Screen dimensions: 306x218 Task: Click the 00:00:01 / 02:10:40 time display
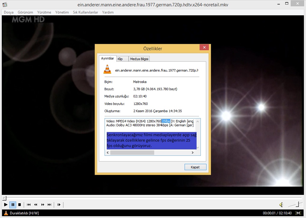coord(277,213)
